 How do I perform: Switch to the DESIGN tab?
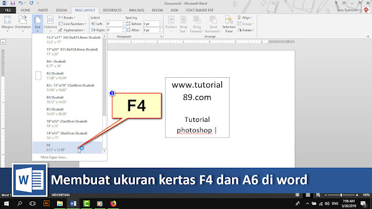[62, 10]
